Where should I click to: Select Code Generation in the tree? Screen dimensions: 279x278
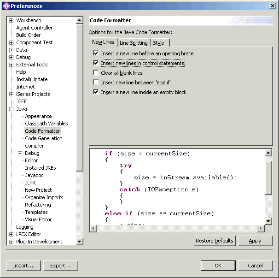click(x=43, y=138)
